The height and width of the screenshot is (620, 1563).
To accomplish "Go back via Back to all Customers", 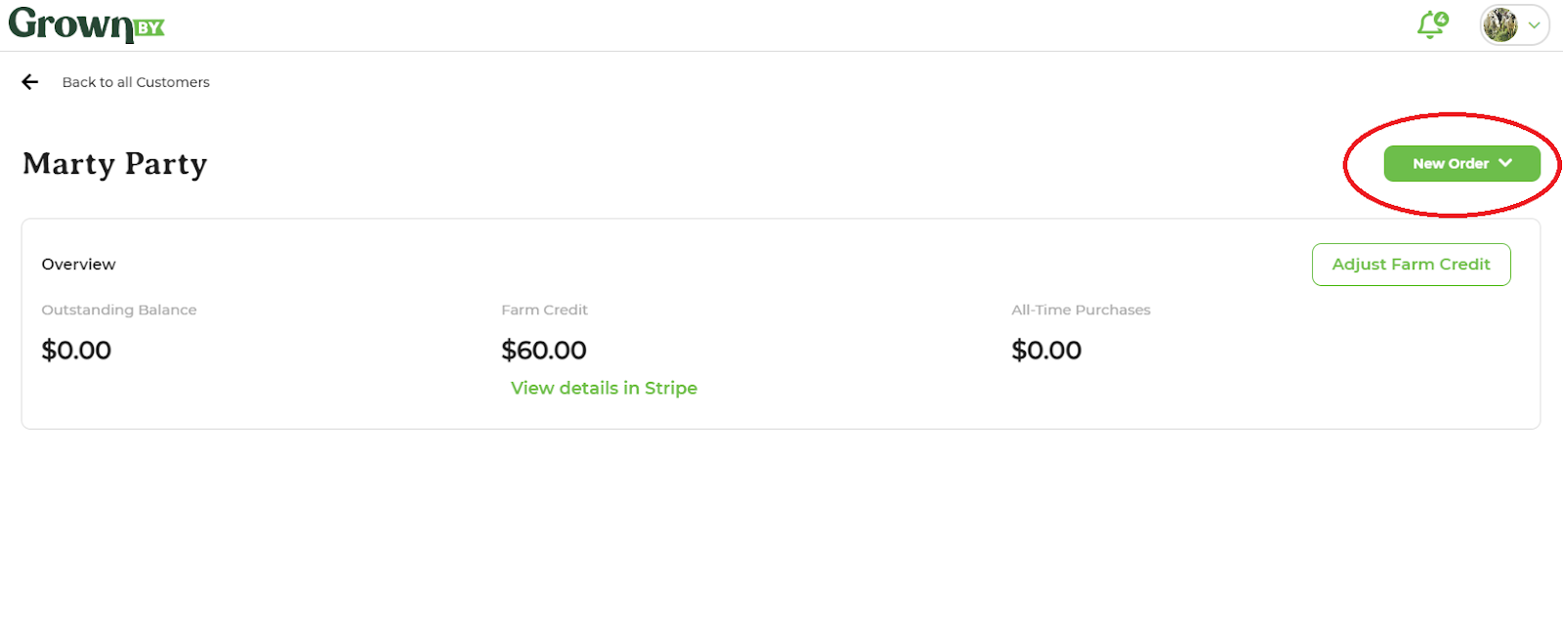I will tap(136, 82).
